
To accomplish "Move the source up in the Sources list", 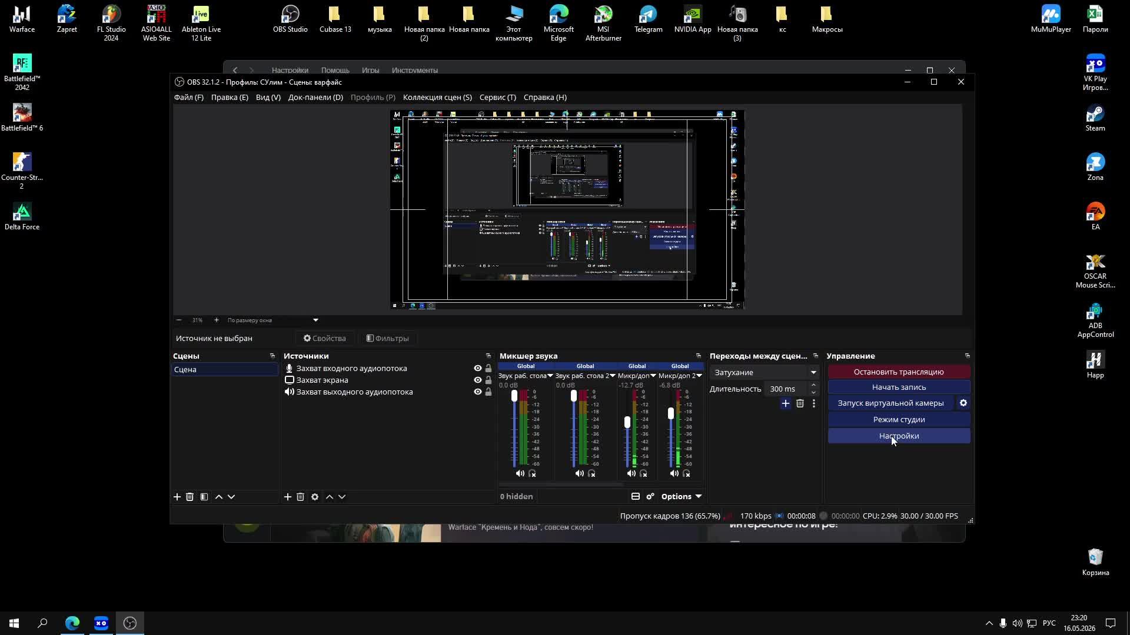I will pos(330,497).
